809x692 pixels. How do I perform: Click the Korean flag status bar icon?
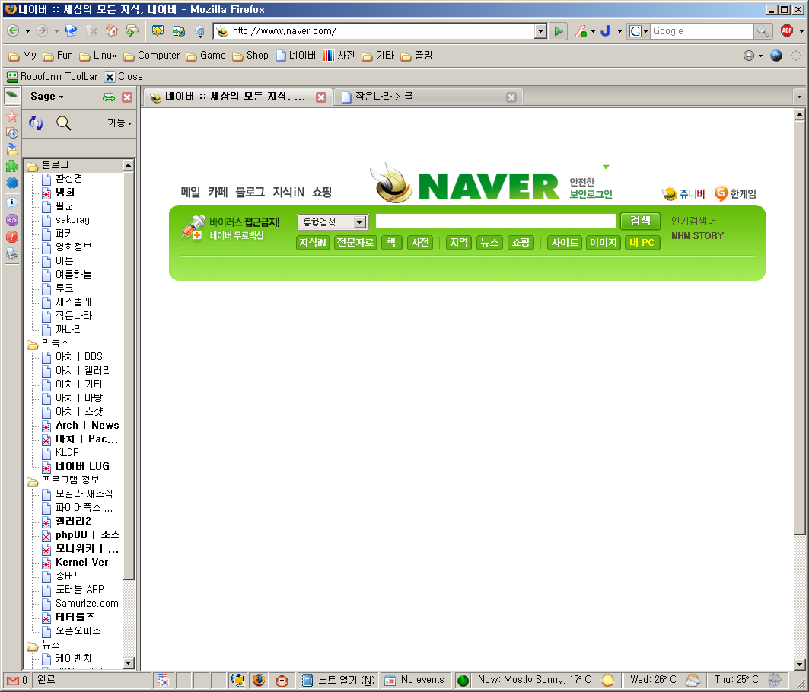[163, 680]
